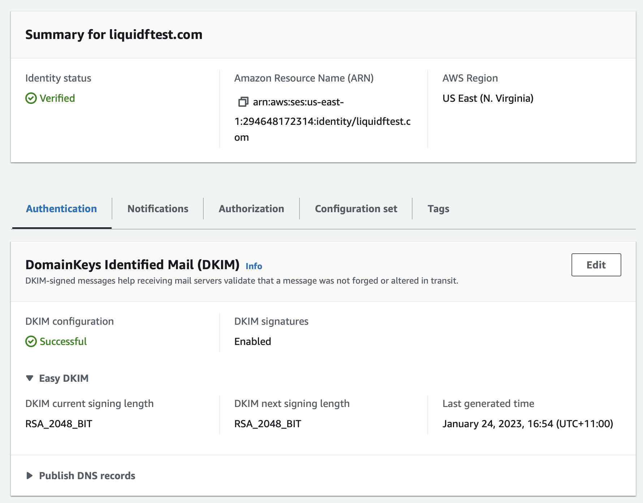Select the Tags tab

pyautogui.click(x=438, y=209)
